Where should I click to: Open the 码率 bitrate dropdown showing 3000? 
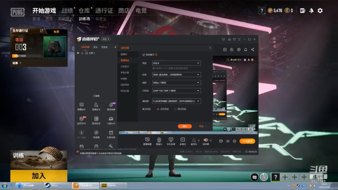coord(177,74)
